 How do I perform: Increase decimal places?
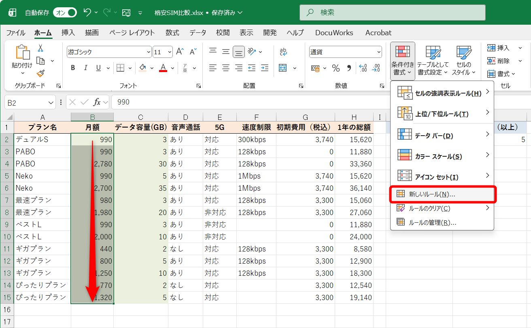point(363,68)
